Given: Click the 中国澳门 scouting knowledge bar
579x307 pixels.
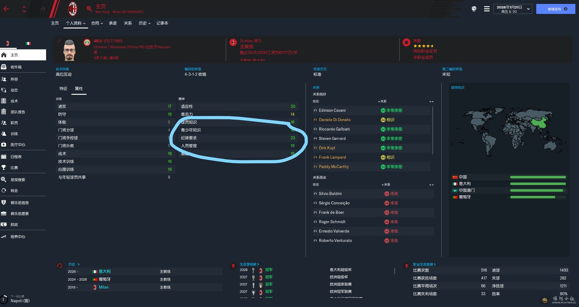Looking at the screenshot, I should [538, 190].
